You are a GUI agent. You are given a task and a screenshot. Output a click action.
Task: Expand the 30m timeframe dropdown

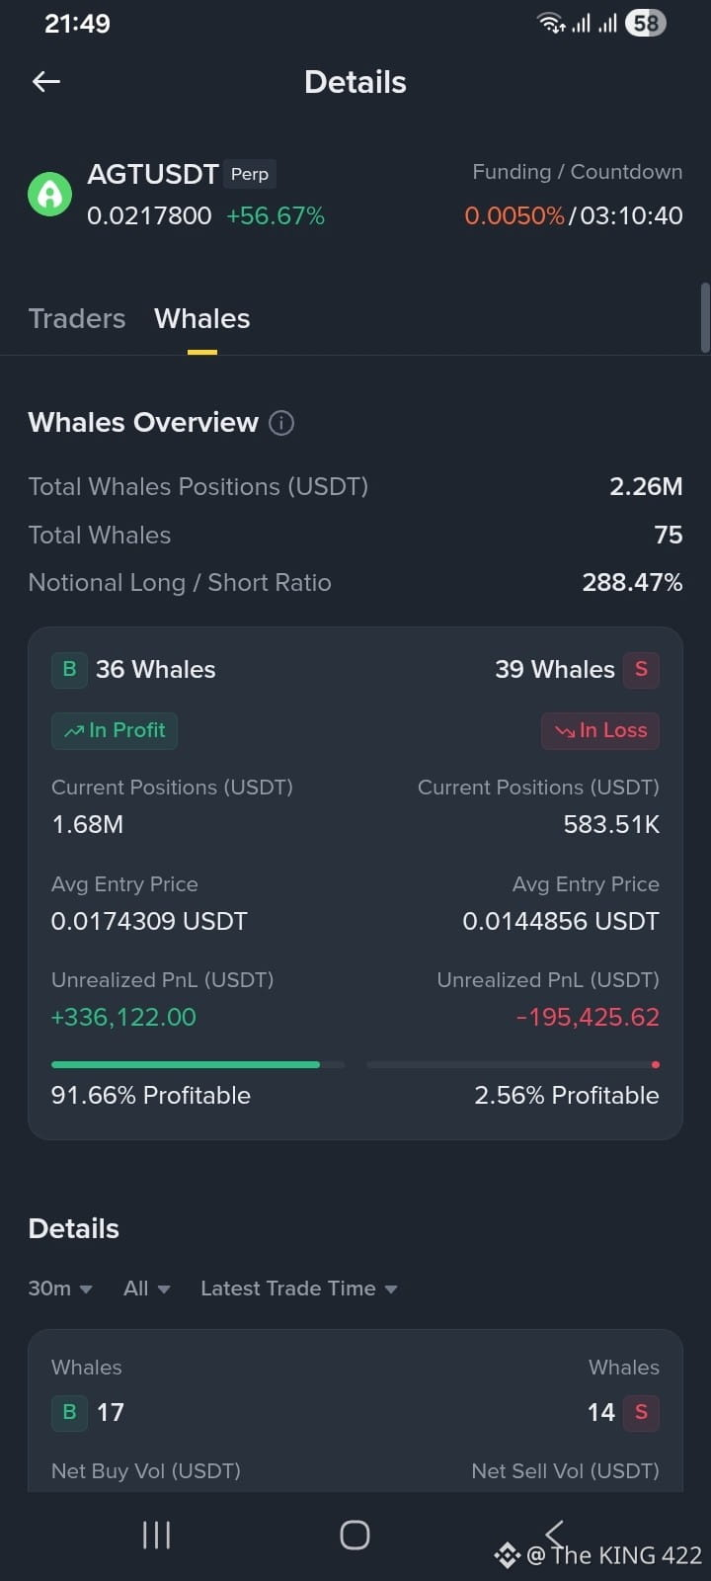[x=60, y=1289]
